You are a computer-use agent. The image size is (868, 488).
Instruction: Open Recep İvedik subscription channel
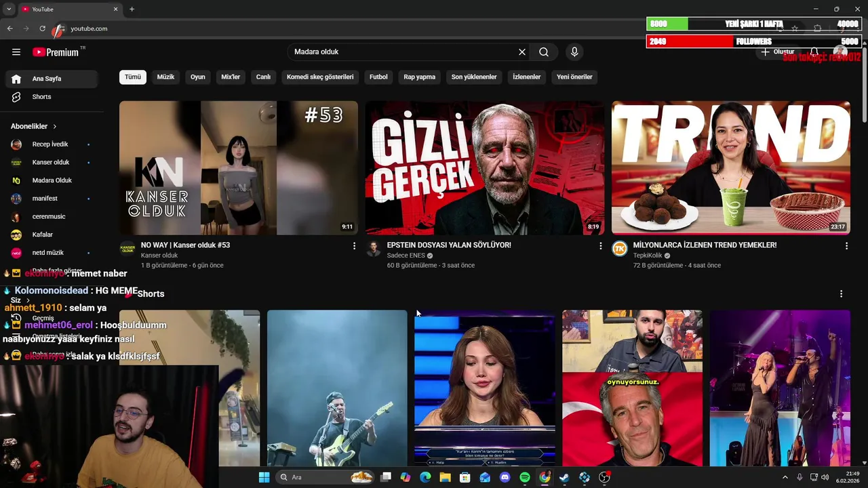pos(52,144)
